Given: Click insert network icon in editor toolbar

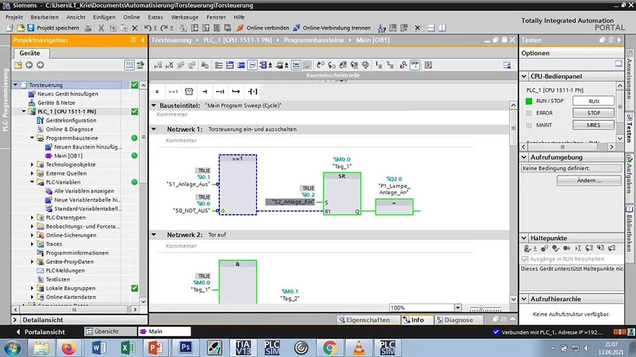Looking at the screenshot, I should [x=158, y=65].
